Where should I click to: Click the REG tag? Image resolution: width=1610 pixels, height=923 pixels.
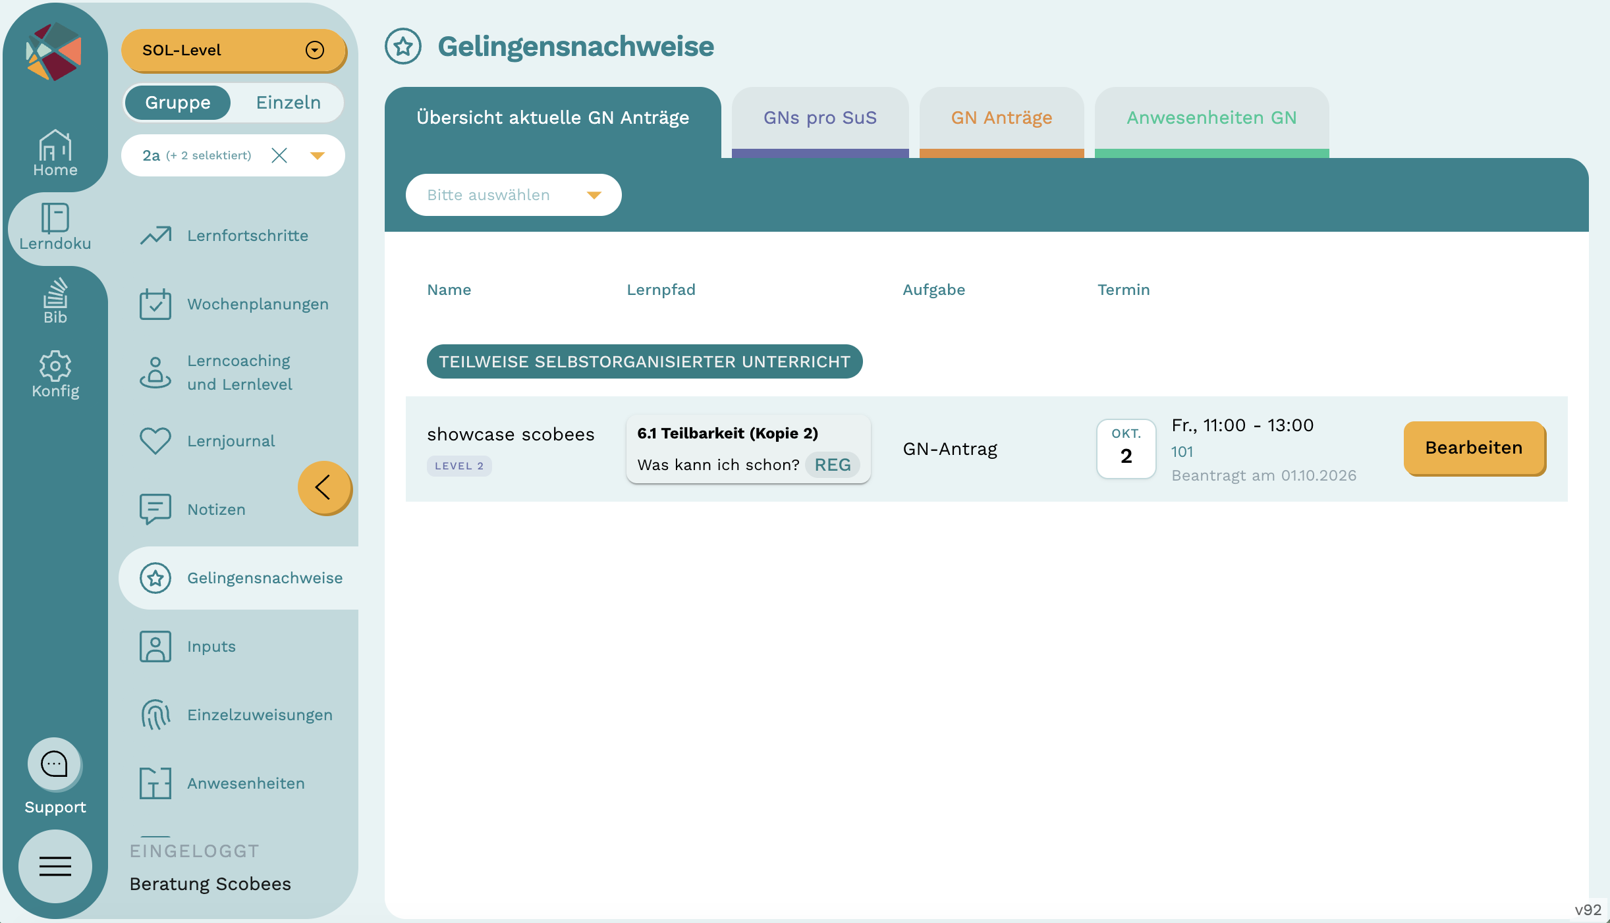[833, 465]
